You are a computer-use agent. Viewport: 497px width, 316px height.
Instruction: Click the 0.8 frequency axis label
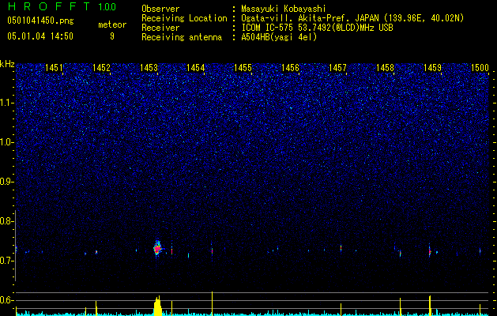pos(6,221)
